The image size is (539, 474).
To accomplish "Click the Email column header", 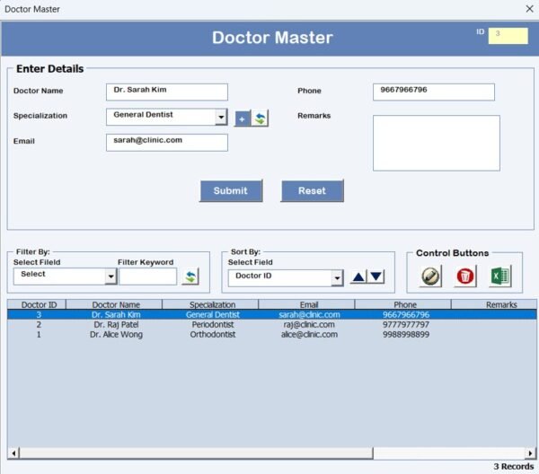I will point(306,304).
